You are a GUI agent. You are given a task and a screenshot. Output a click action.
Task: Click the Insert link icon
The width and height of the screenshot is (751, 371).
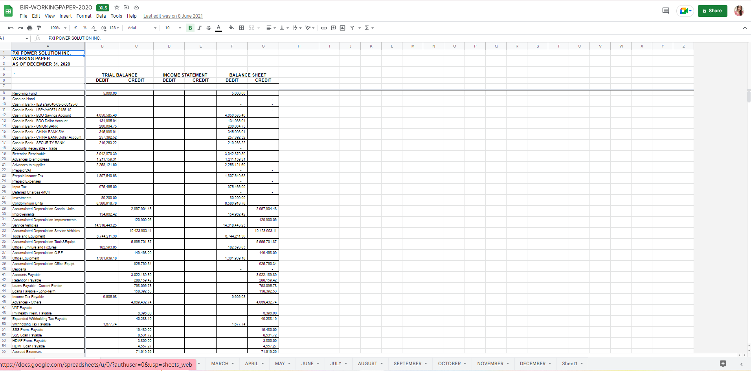tap(324, 28)
